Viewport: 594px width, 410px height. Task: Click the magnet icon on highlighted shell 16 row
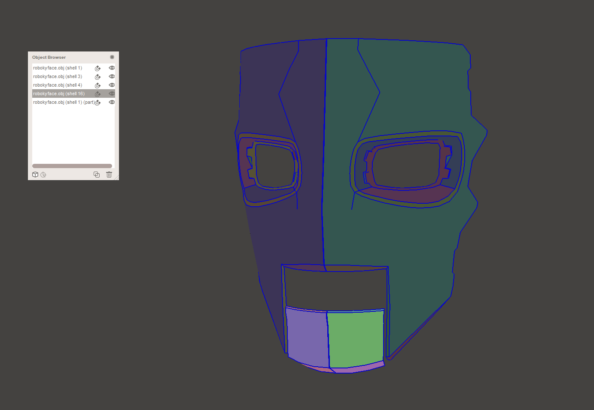coord(97,93)
